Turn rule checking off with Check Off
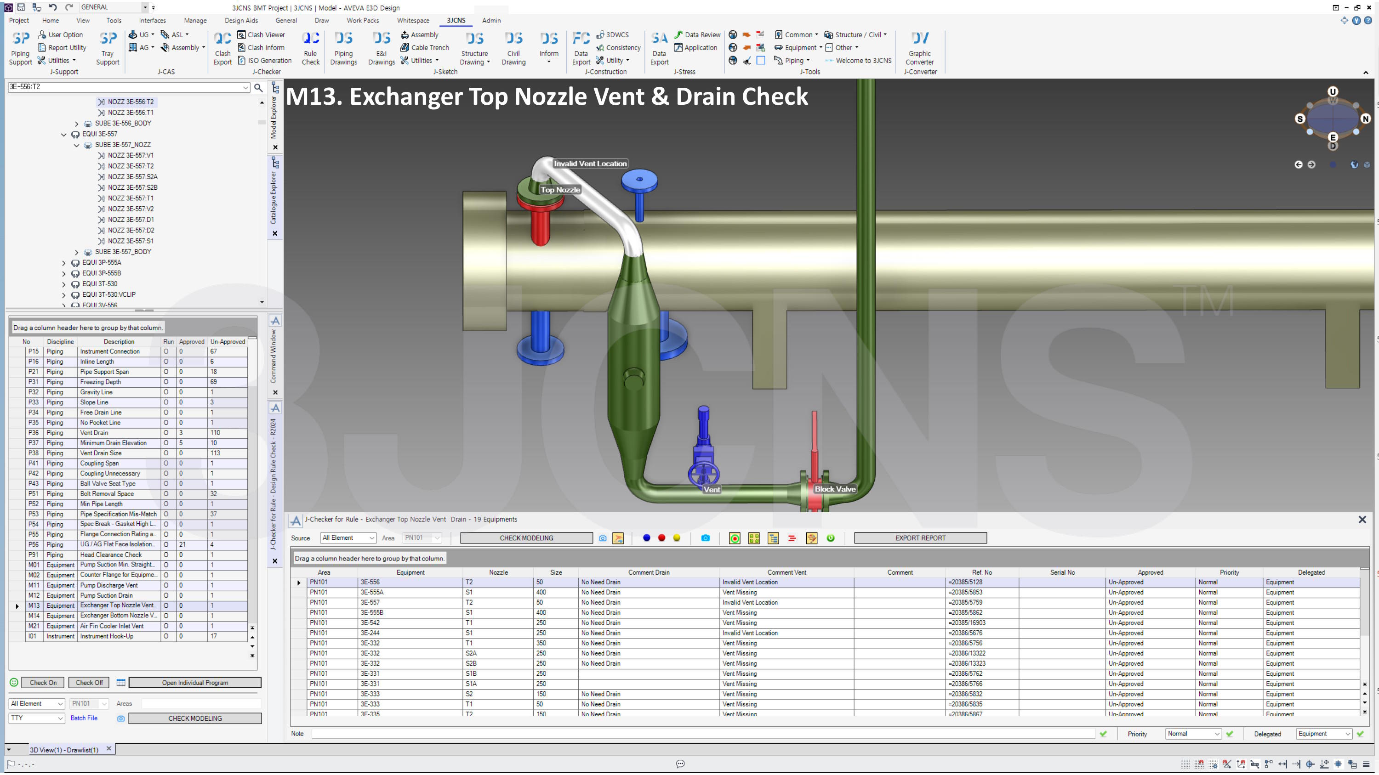Viewport: 1379px width, 775px height. tap(89, 683)
